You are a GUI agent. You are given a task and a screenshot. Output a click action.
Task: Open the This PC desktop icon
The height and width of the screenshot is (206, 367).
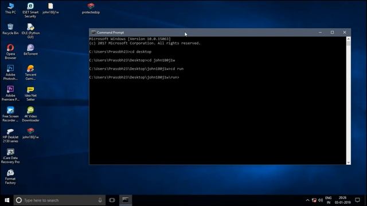click(x=10, y=8)
